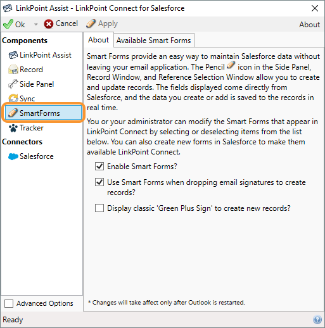The image size is (325, 328).
Task: Open About in the top toolbar
Action: point(309,25)
